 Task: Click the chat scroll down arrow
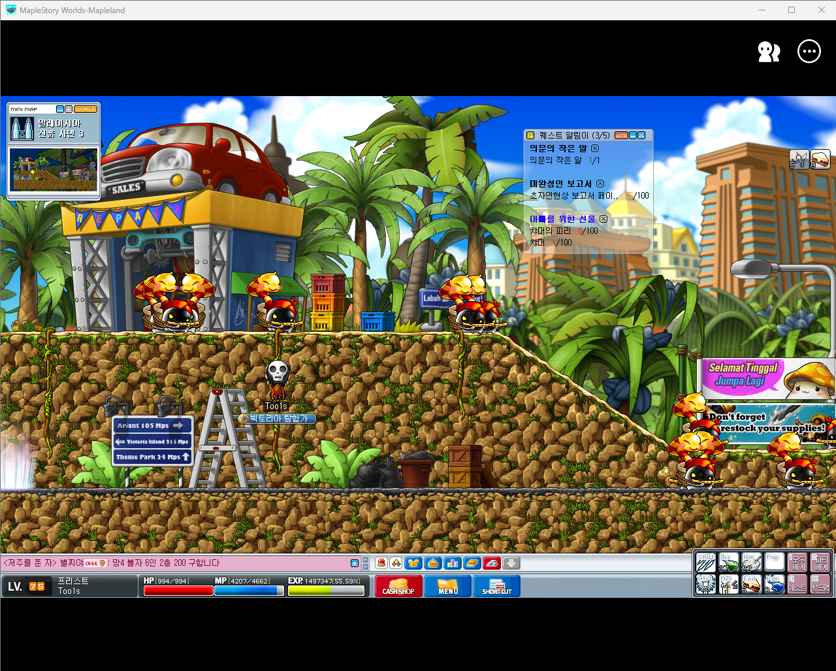click(366, 566)
